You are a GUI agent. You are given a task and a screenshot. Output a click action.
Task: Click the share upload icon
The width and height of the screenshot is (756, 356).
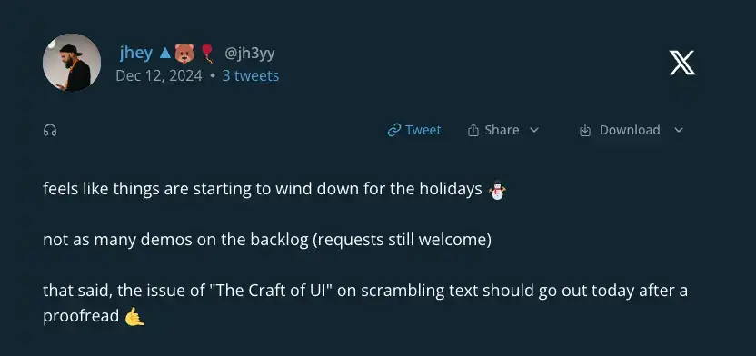coord(473,130)
